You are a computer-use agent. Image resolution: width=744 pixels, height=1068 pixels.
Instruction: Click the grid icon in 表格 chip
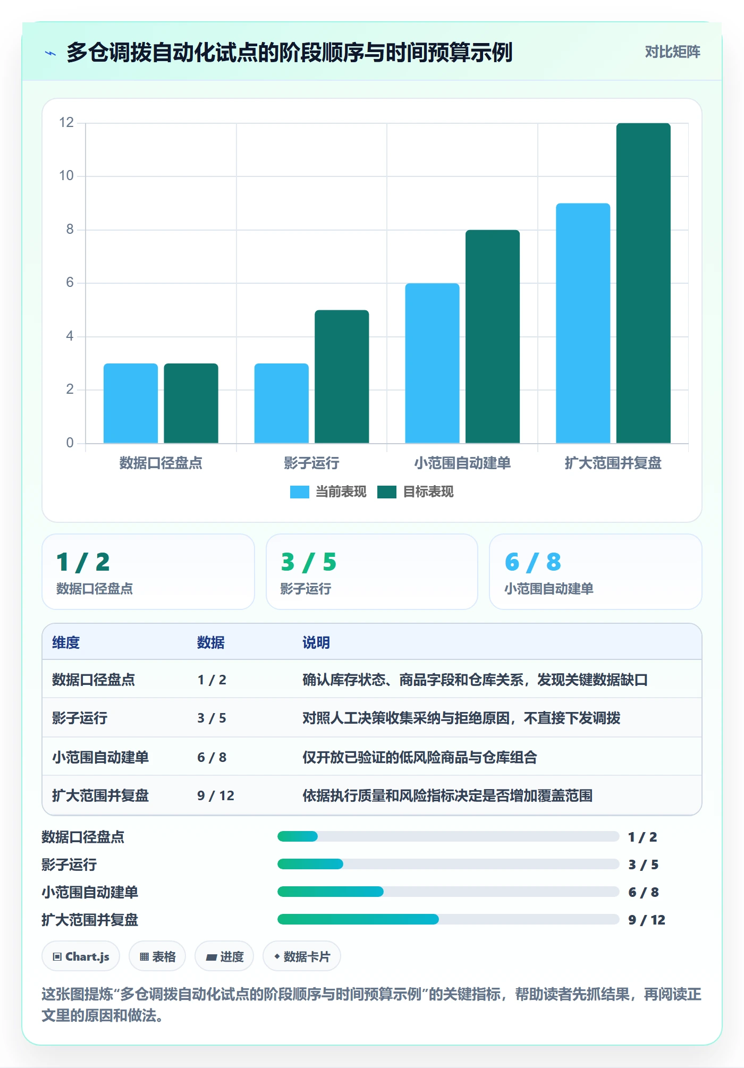(144, 957)
